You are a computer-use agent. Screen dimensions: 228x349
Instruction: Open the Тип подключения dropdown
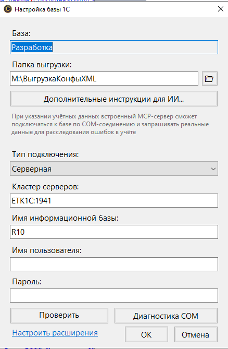click(114, 169)
